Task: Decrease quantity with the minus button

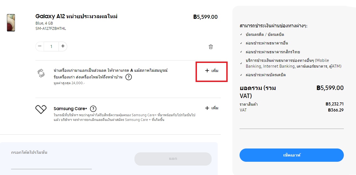Action: coord(40,46)
